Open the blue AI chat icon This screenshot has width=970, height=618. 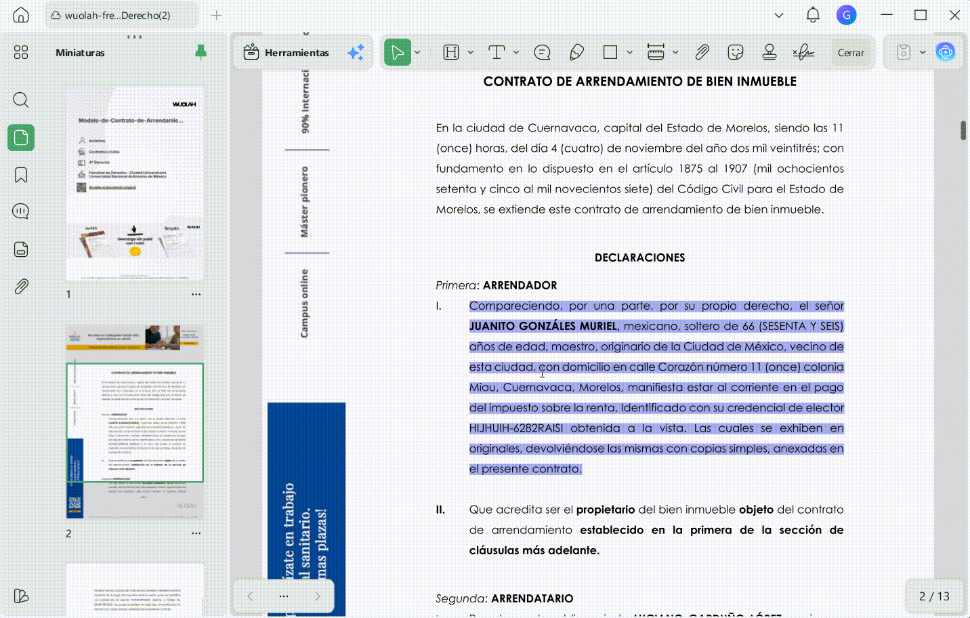point(946,52)
